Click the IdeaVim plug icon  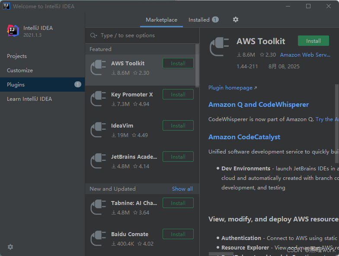point(99,130)
